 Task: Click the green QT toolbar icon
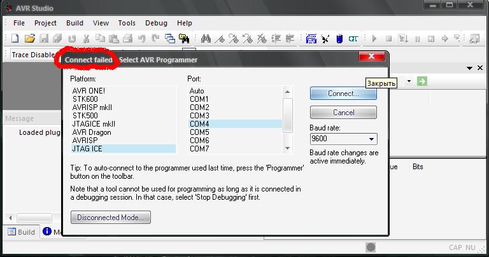(353, 39)
